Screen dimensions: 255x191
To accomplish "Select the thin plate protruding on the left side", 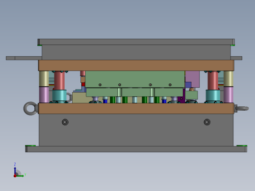I will (x=24, y=58).
